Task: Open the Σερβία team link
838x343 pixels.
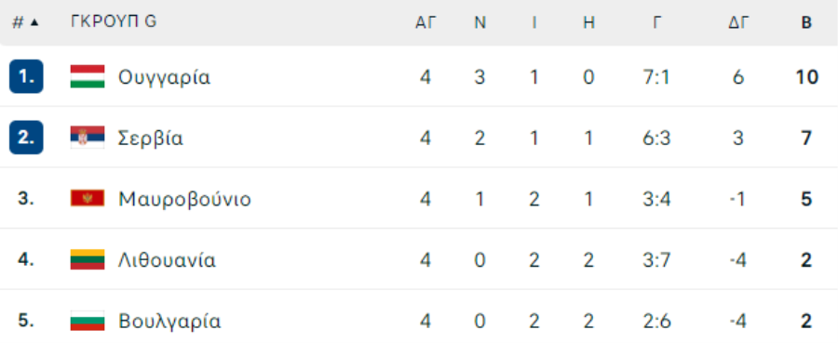Action: tap(151, 139)
